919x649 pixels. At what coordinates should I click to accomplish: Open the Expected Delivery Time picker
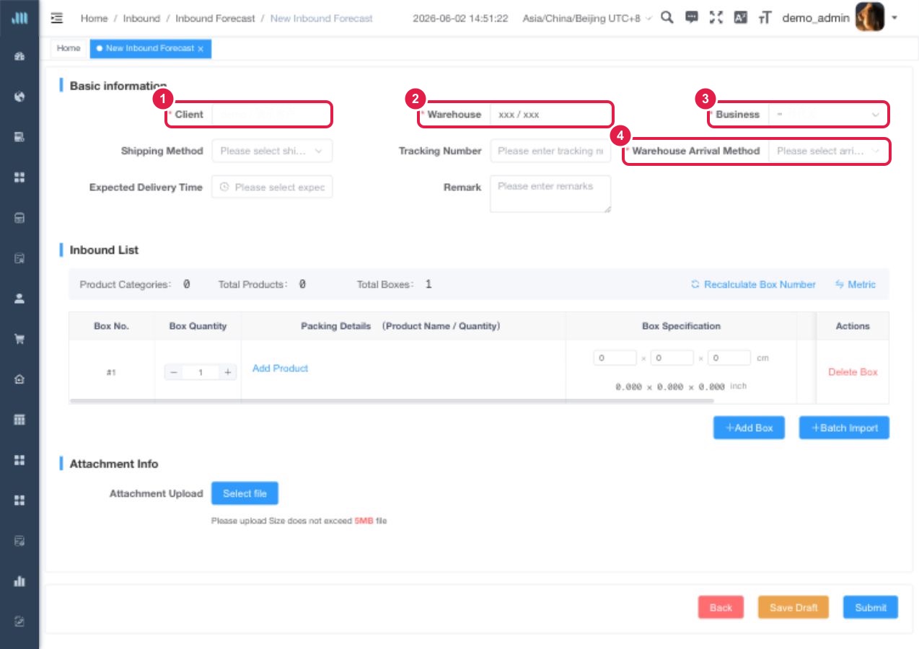272,187
